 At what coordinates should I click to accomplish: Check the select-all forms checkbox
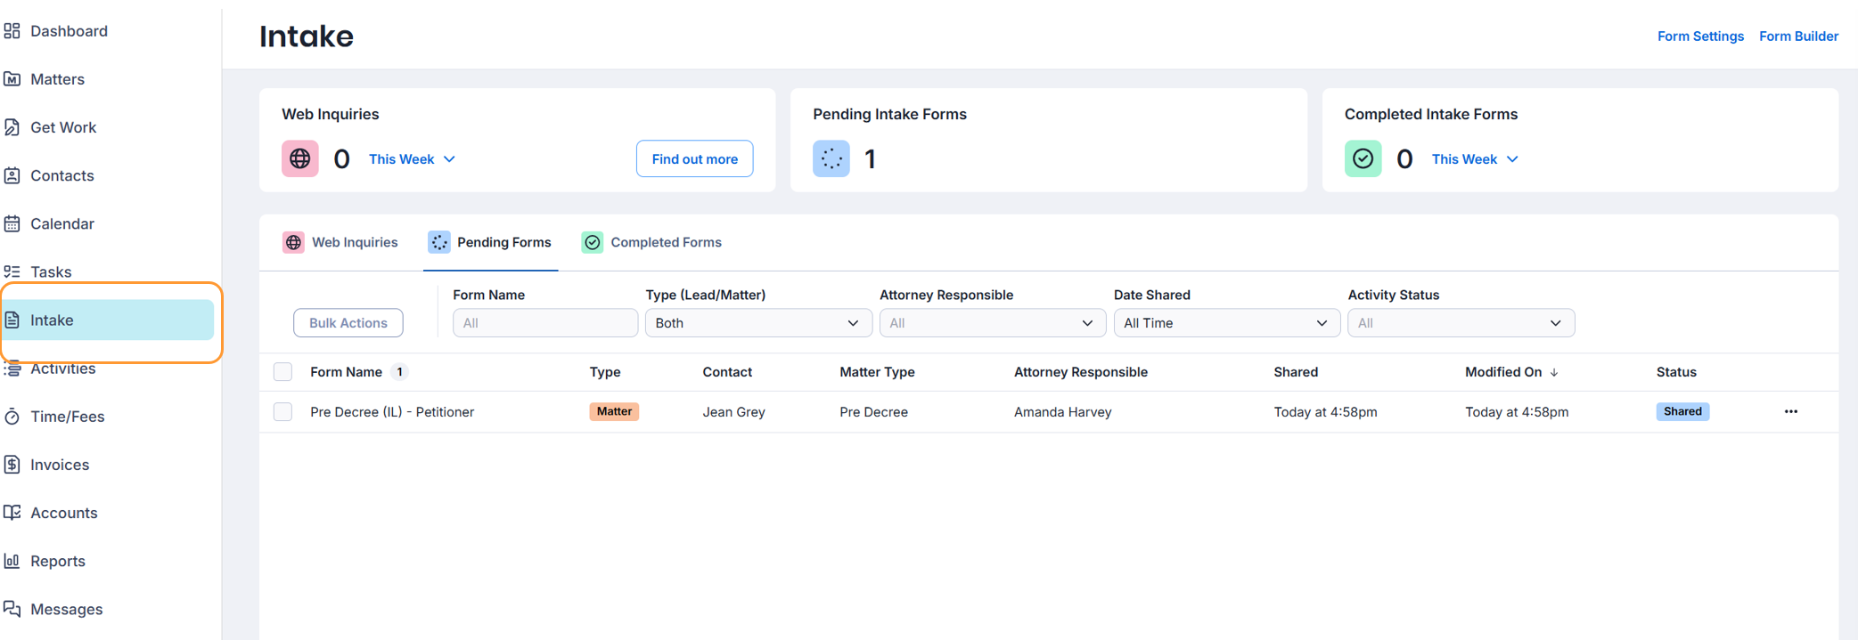282,372
